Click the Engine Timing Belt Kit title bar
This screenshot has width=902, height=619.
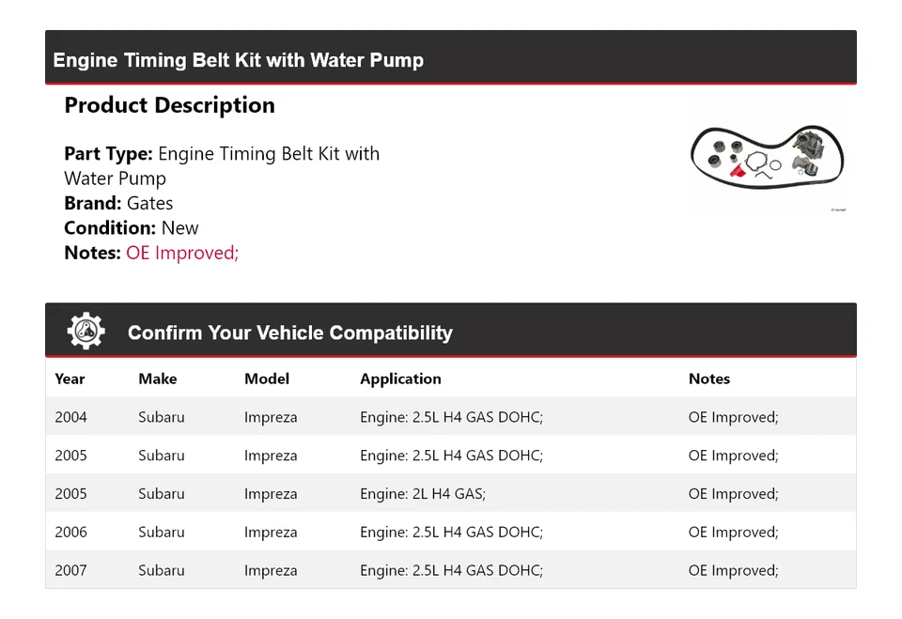[239, 60]
